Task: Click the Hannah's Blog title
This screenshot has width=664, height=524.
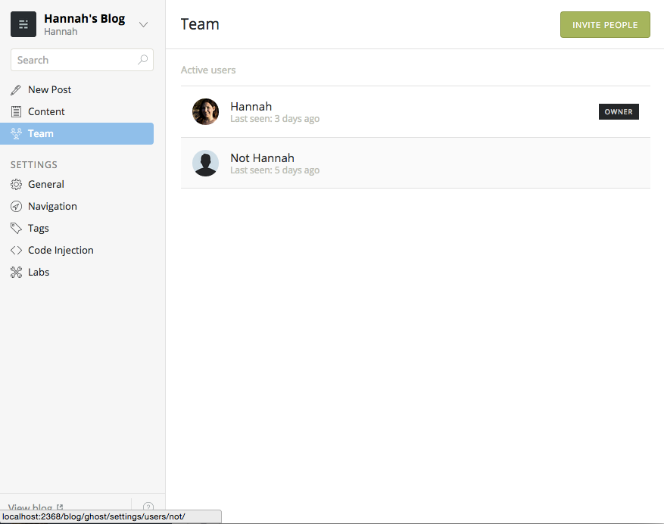Action: (x=85, y=19)
